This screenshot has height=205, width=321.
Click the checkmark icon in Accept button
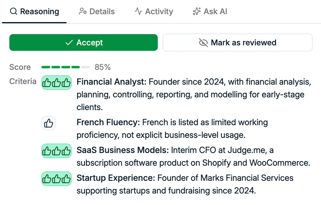[x=69, y=43]
